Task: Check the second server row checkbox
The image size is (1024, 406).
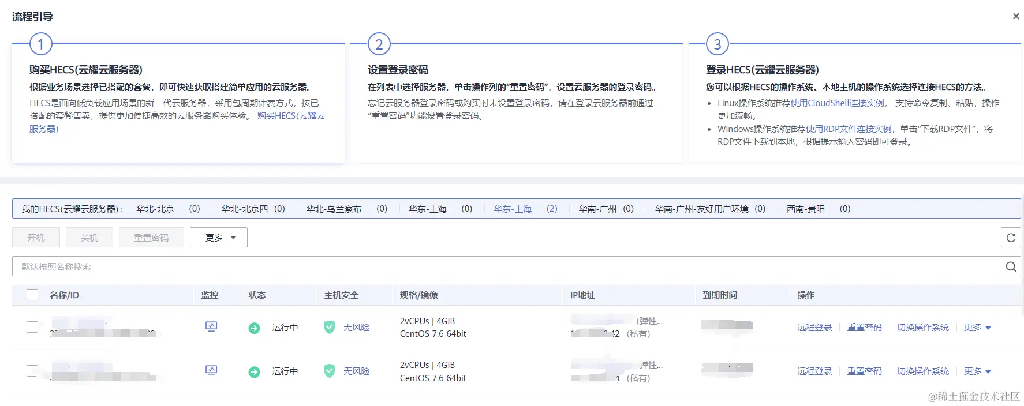Action: coord(32,371)
